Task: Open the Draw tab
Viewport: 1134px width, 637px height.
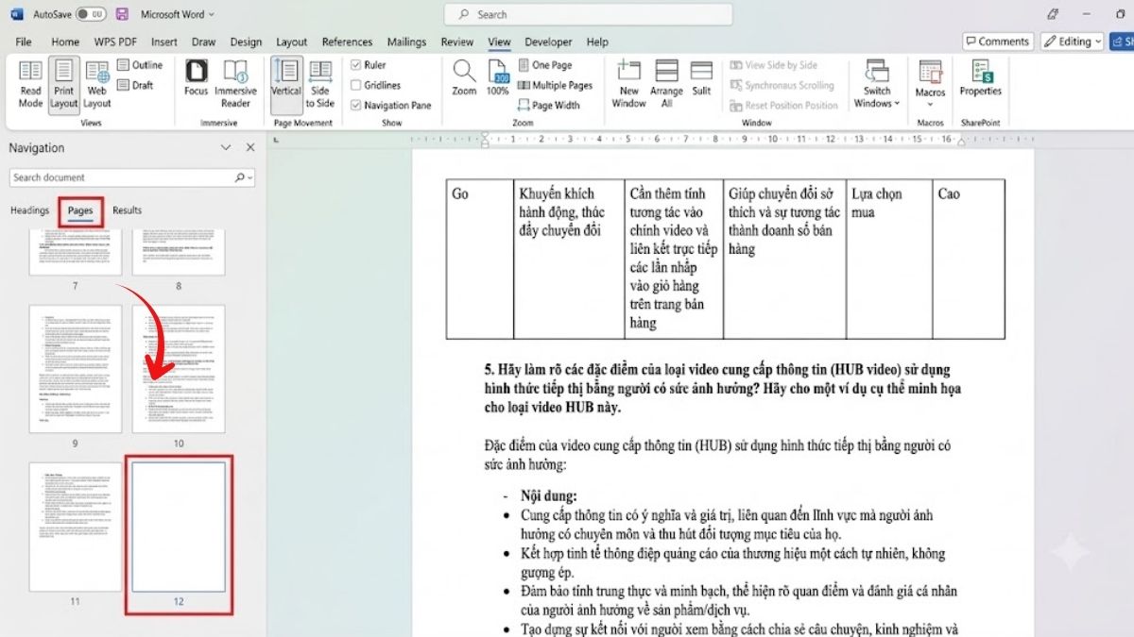Action: pyautogui.click(x=203, y=42)
